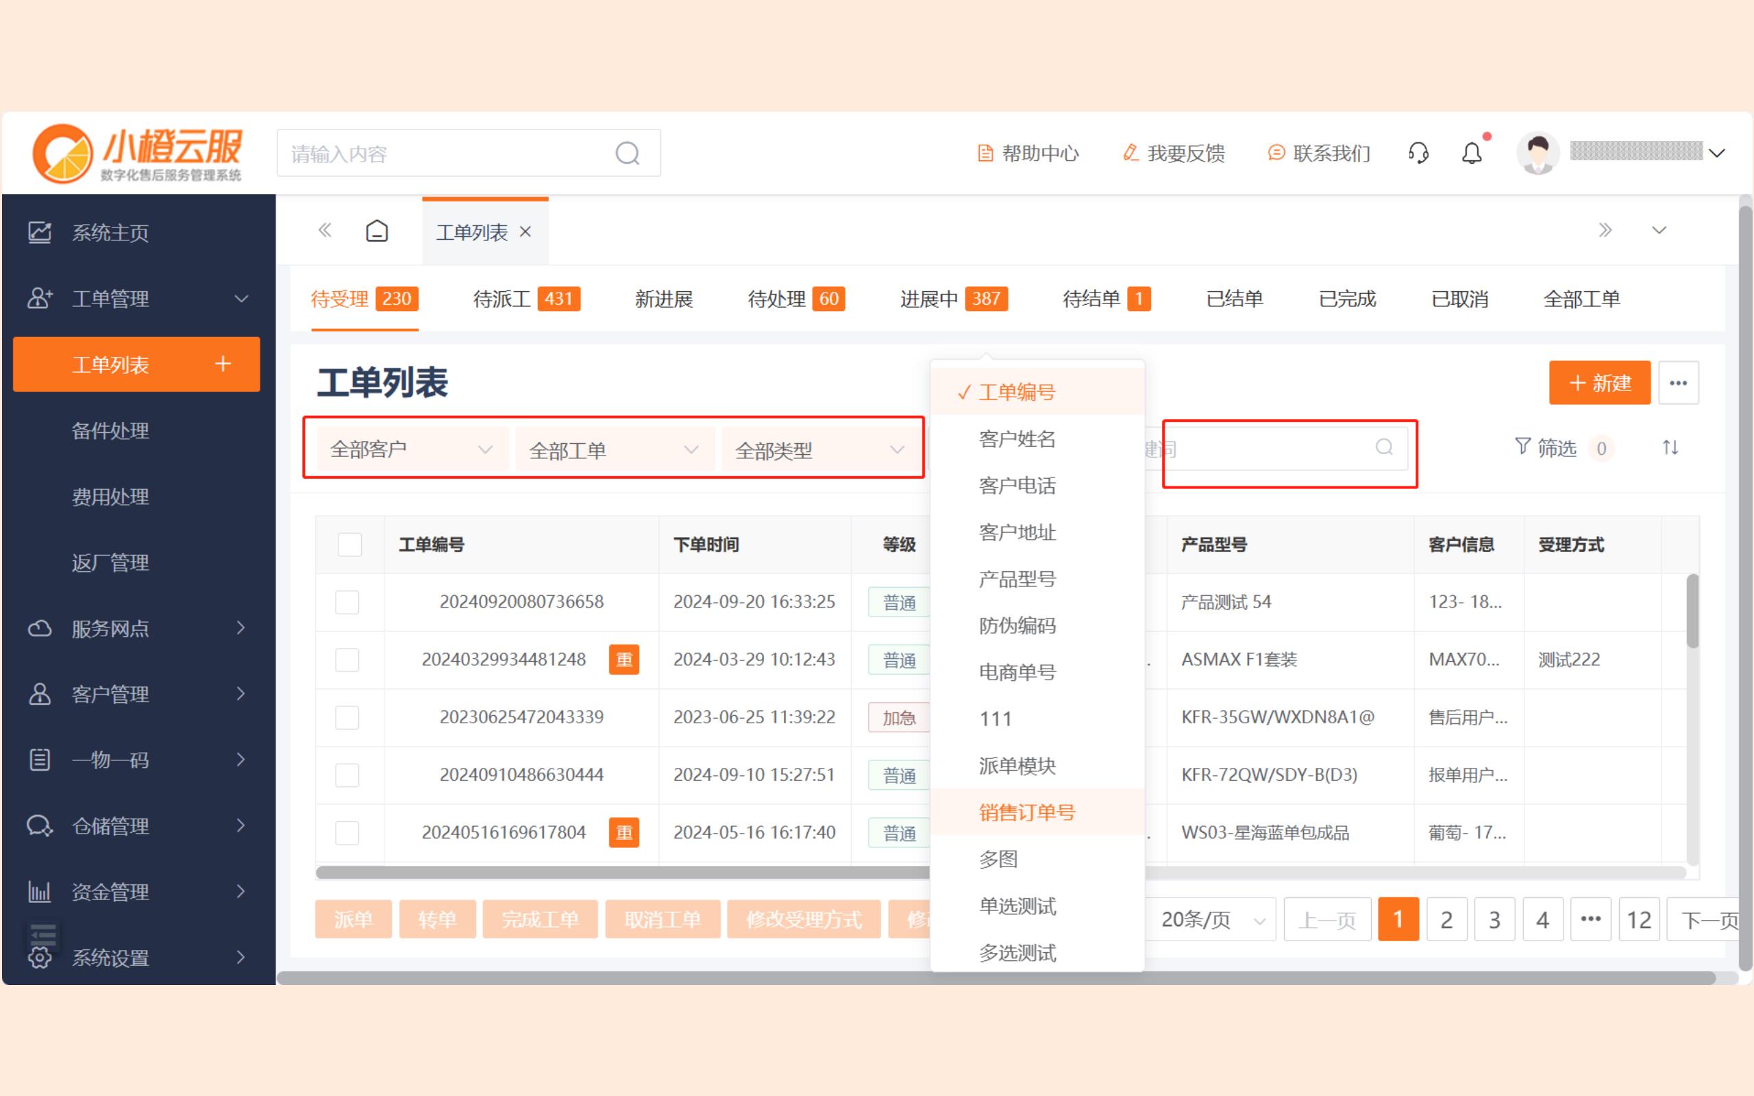Screen dimensions: 1754x1096
Task: Click the search magnifier in top search box
Action: [x=627, y=153]
